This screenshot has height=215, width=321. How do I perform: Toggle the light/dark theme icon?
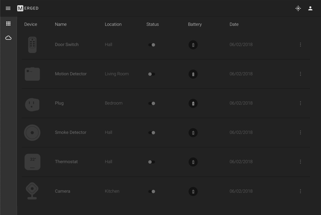(298, 8)
